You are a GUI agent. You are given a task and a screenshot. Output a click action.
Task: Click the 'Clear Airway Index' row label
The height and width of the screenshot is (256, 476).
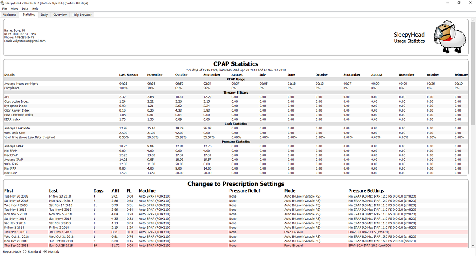click(17, 111)
